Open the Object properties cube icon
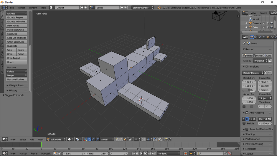The width and height of the screenshot is (277, 156). pyautogui.click(x=268, y=37)
